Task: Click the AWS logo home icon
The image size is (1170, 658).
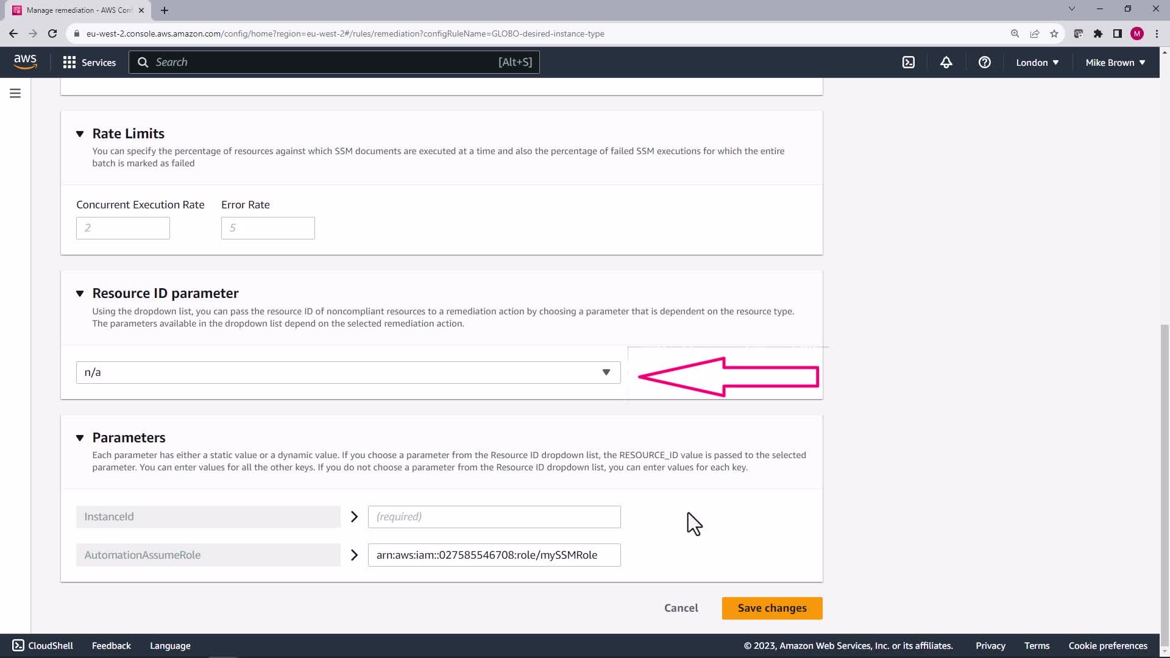Action: coord(25,62)
